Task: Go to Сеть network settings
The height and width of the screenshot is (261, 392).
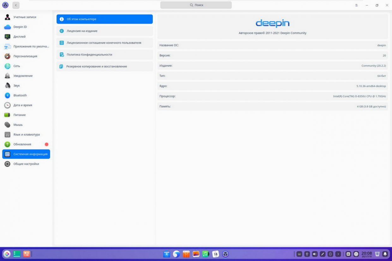Action: [16, 66]
